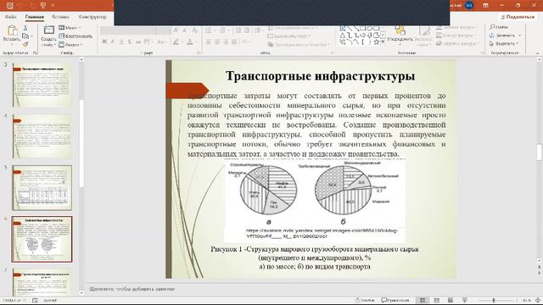Click the Cut scissors icon
This screenshot has width=543, height=305.
(25, 28)
